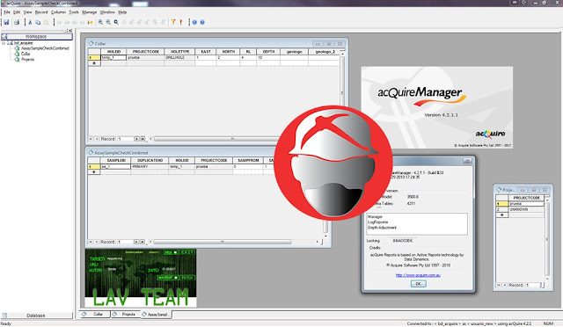The height and width of the screenshot is (327, 563).
Task: Select AssaySampleCheckCombined in the workspace tree
Action: pyautogui.click(x=45, y=48)
